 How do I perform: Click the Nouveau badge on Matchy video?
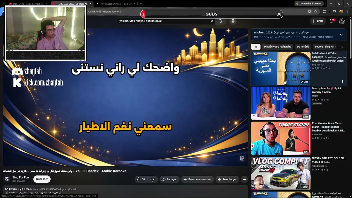(x=317, y=103)
